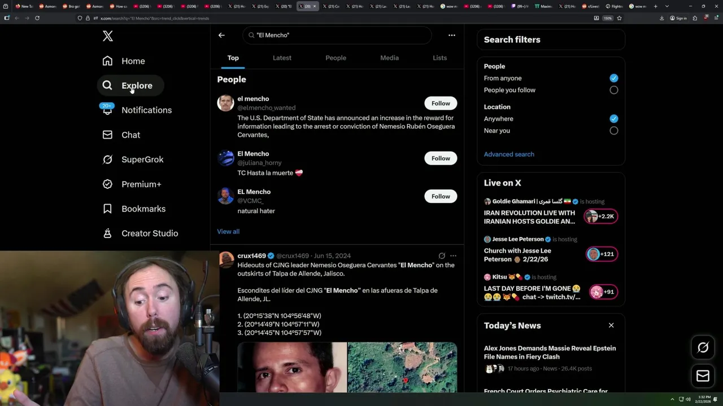The width and height of the screenshot is (723, 406).
Task: Open Chat from the sidebar
Action: coord(121,135)
